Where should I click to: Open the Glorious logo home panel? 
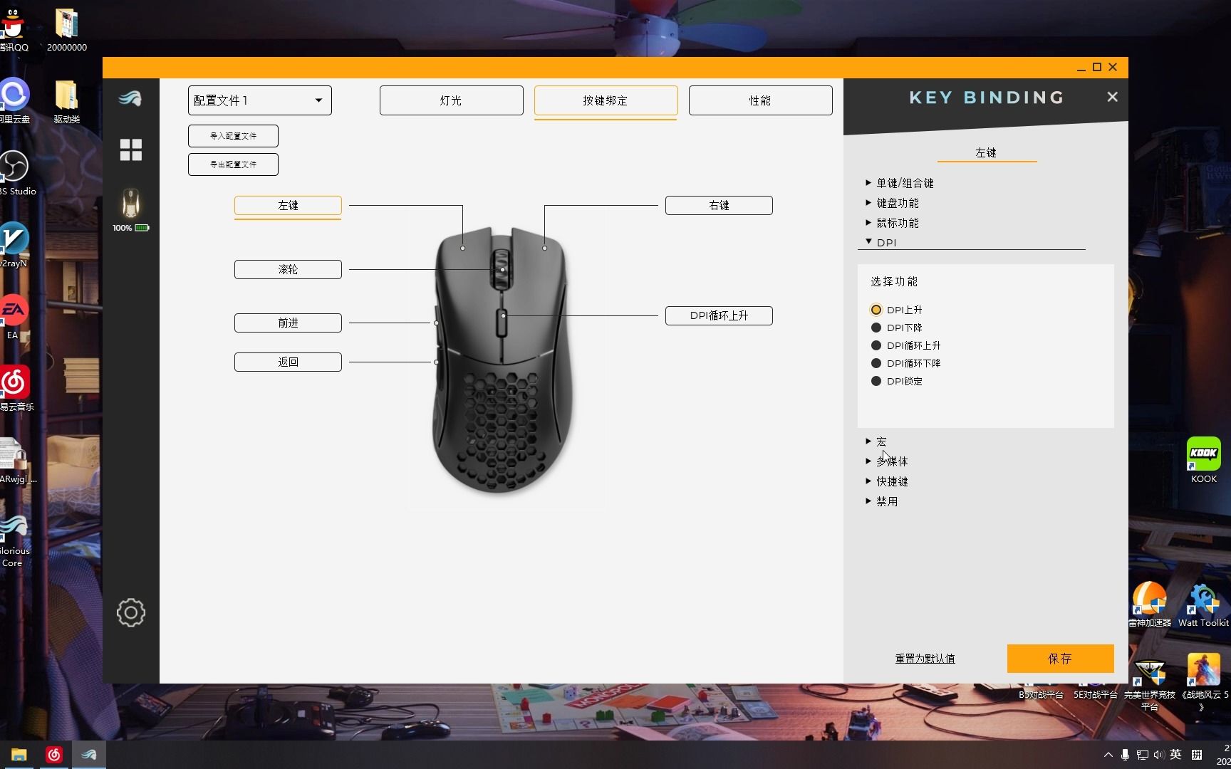pos(130,100)
